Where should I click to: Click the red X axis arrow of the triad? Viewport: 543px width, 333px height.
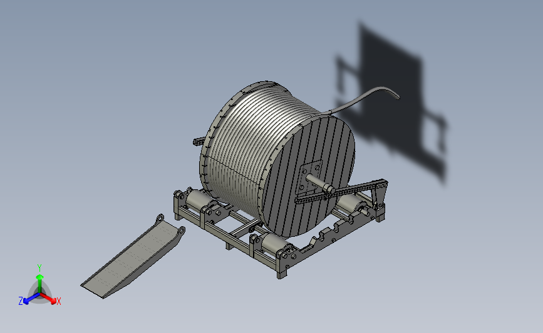click(49, 299)
